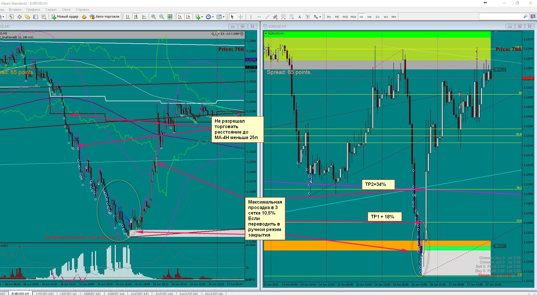537x295 pixels.
Task: Switch chart to candlesticks mode
Action: coord(136,17)
